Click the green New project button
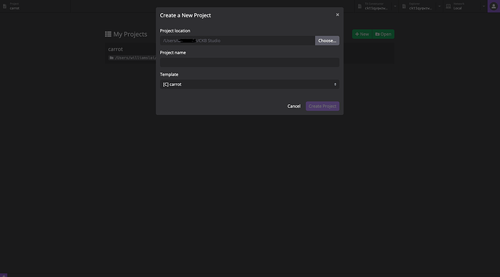Image resolution: width=500 pixels, height=277 pixels. tap(362, 34)
